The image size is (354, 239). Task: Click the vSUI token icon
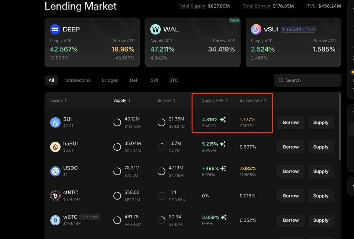(x=256, y=29)
